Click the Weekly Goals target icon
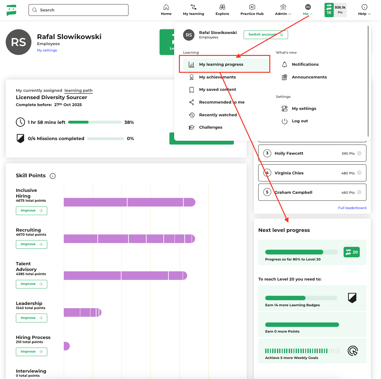 point(353,351)
